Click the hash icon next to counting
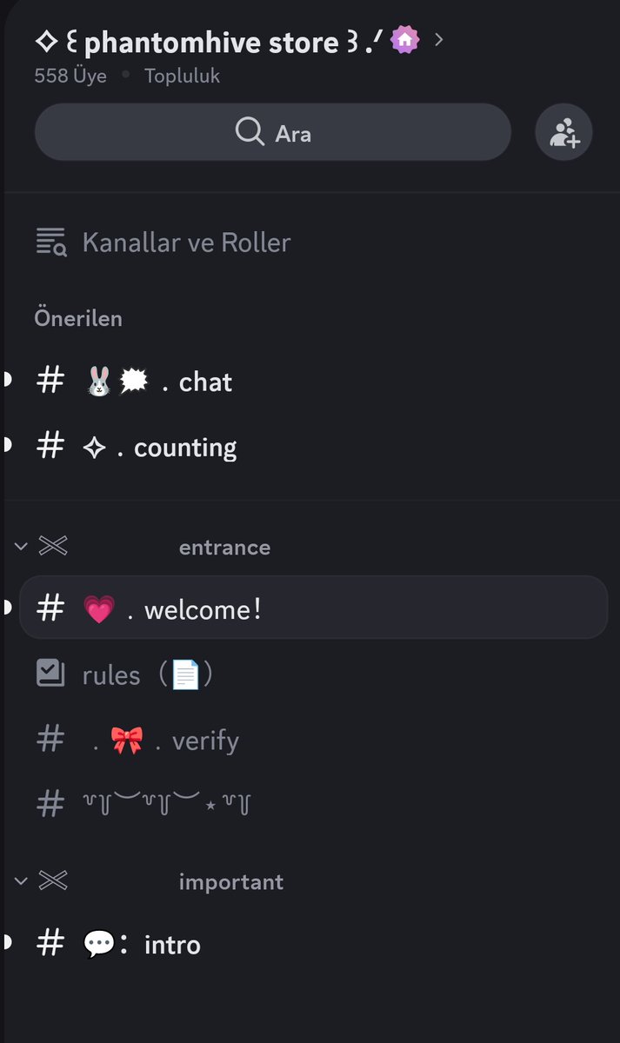The image size is (620, 1043). 50,446
